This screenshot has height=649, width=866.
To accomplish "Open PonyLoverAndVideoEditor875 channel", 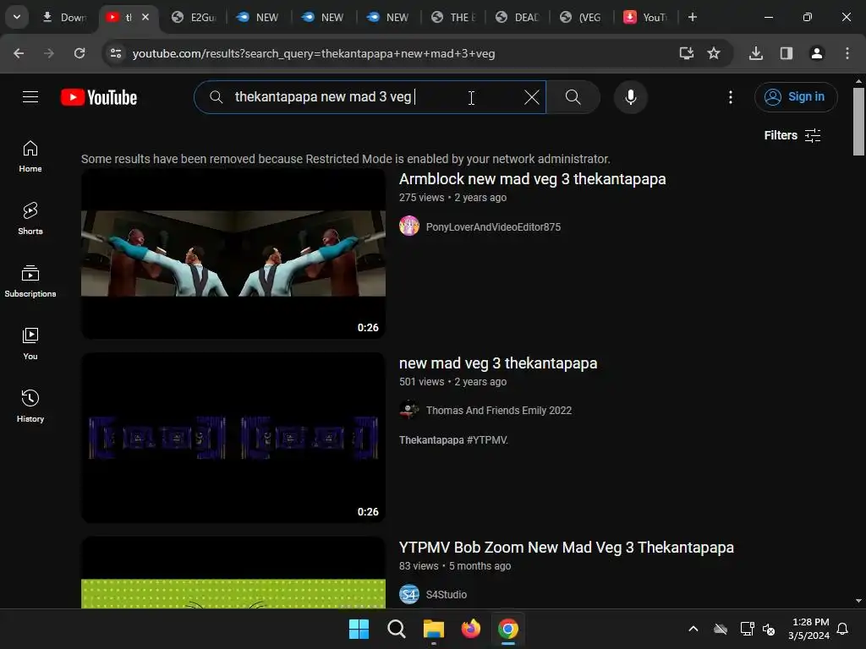I will (x=493, y=226).
